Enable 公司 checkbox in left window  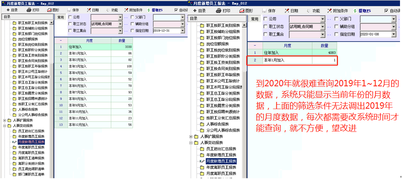[x=70, y=18]
